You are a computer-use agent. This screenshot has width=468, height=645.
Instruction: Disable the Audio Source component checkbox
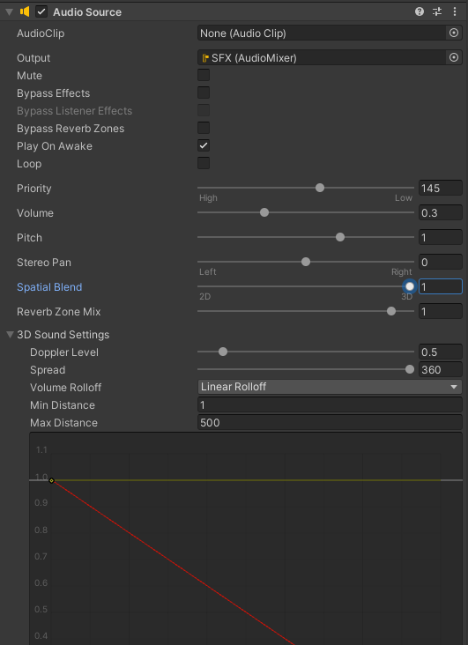41,11
